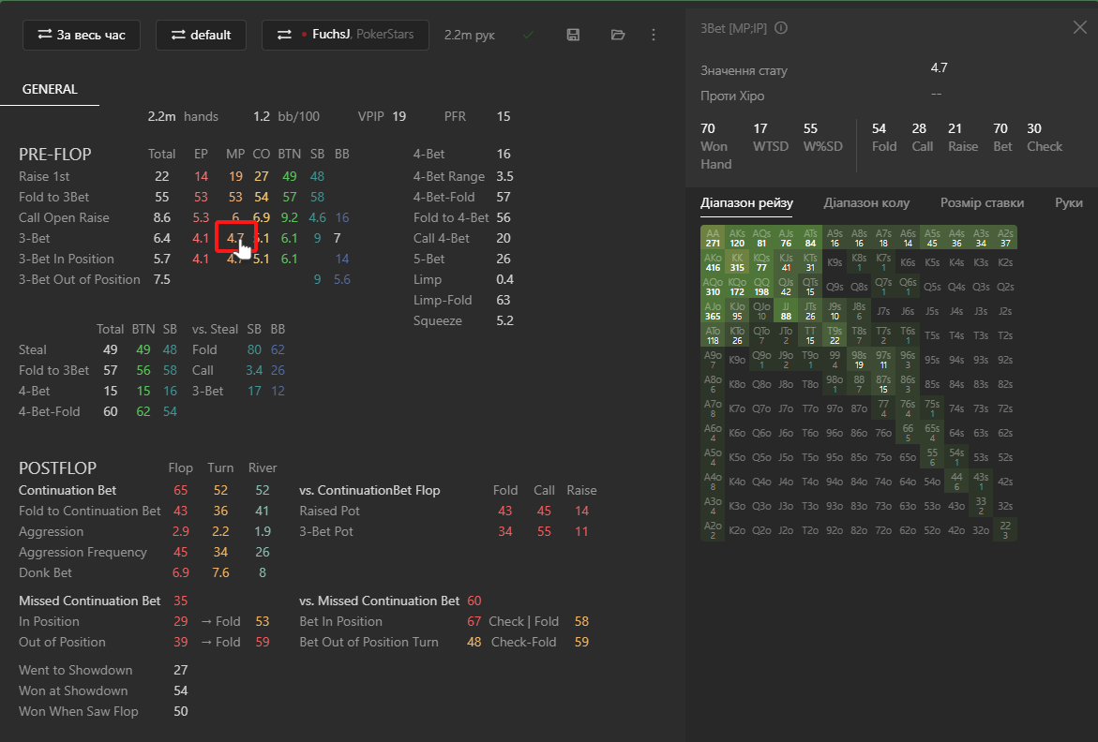Select the GENERAL tab
Viewport: 1098px width, 742px height.
[50, 90]
